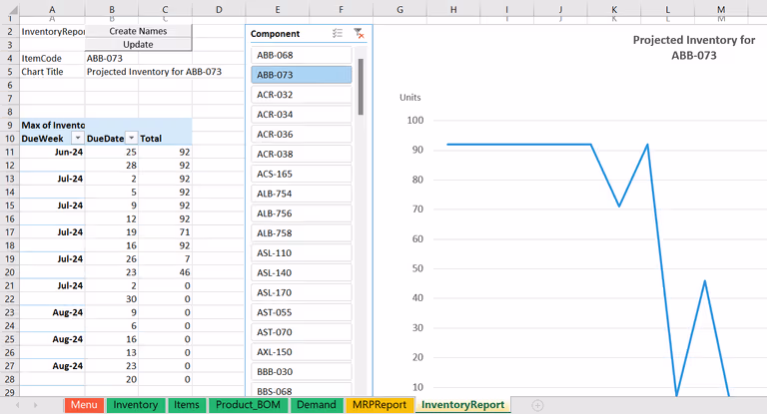Click the Create Names button
The width and height of the screenshot is (767, 414).
138,31
